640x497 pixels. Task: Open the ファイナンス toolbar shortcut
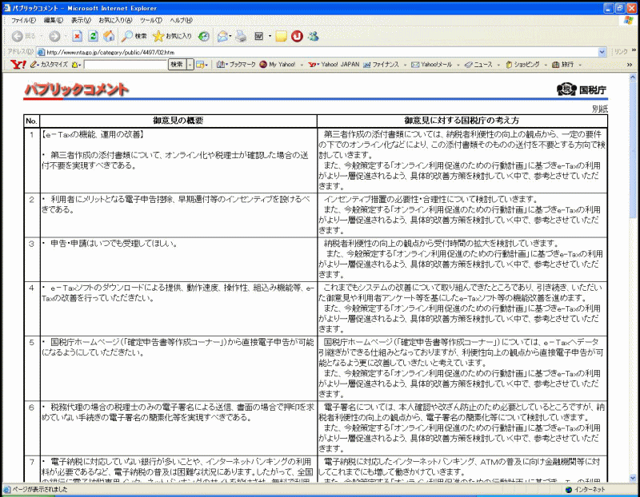[381, 65]
